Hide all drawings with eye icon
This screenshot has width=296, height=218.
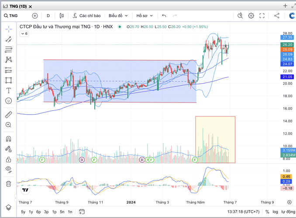(8, 169)
